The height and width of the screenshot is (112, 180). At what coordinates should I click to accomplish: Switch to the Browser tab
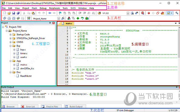pyautogui.click(x=10, y=107)
